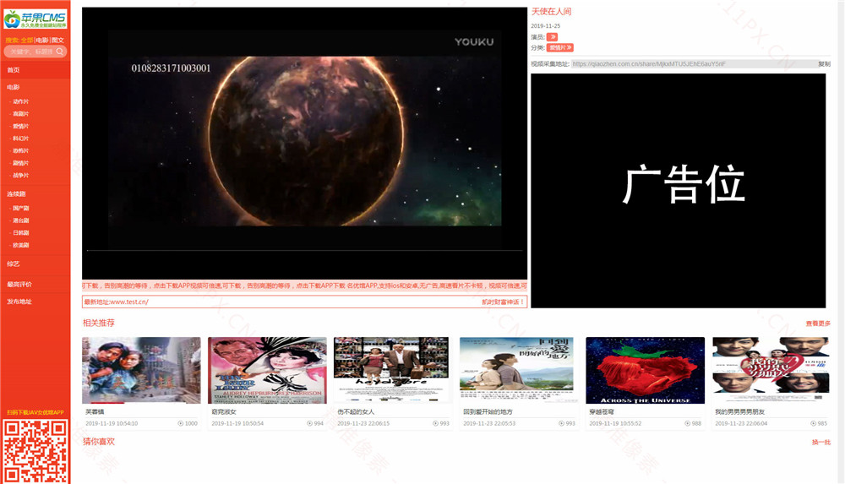The image size is (845, 484).
Task: Open the 综艺 sidebar menu item
Action: pyautogui.click(x=14, y=264)
